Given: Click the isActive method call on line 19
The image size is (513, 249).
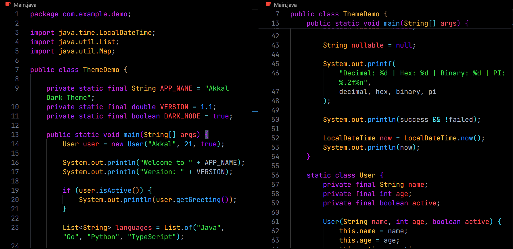Looking at the screenshot, I should pyautogui.click(x=115, y=190).
